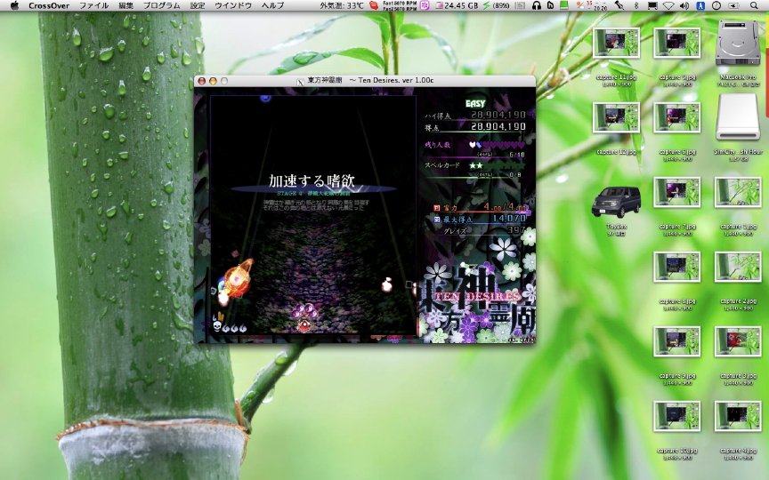
Task: Select the MacBook Pro hard drive icon
Action: (x=738, y=43)
